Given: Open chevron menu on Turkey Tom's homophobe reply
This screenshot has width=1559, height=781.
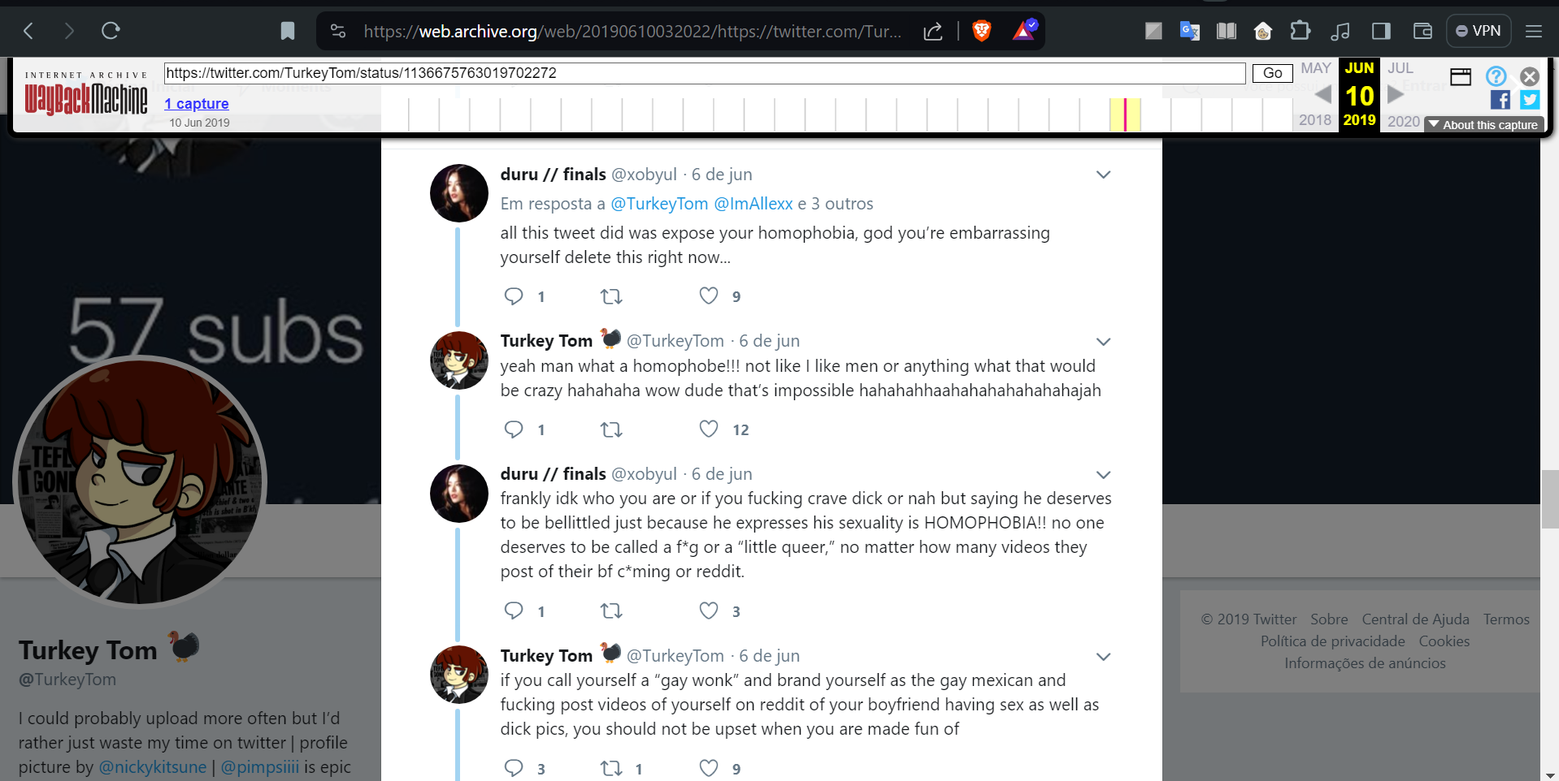Looking at the screenshot, I should 1103,342.
